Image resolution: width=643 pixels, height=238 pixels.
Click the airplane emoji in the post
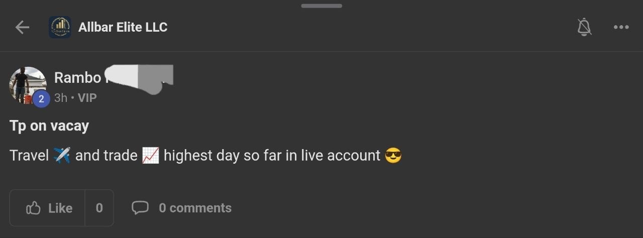pos(62,156)
